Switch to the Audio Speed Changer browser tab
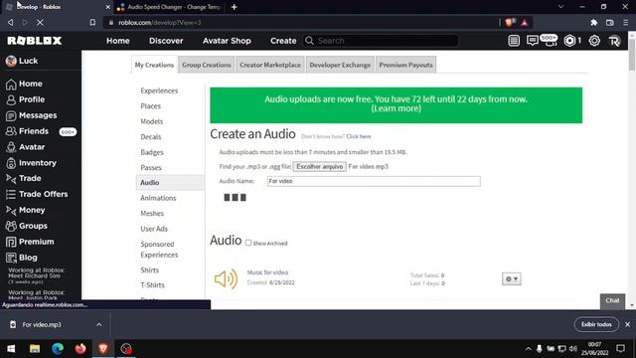Viewport: 636px width, 358px height. pyautogui.click(x=169, y=7)
